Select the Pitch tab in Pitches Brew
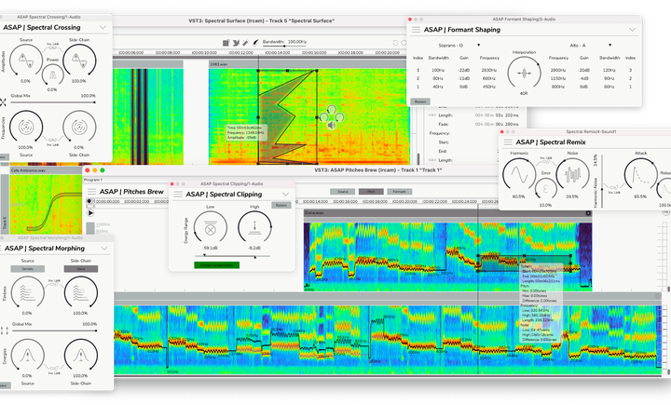This screenshot has height=405, width=671. coord(371,191)
